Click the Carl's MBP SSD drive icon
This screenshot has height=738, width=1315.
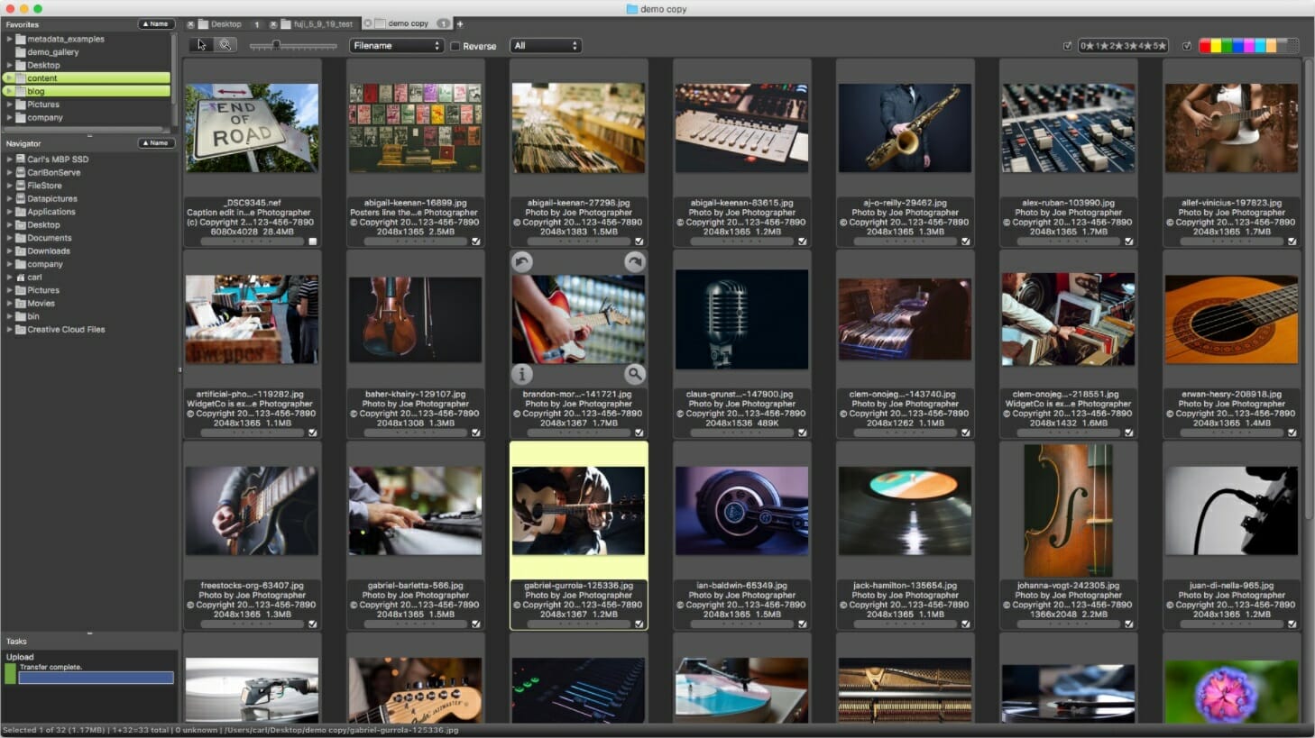[21, 159]
